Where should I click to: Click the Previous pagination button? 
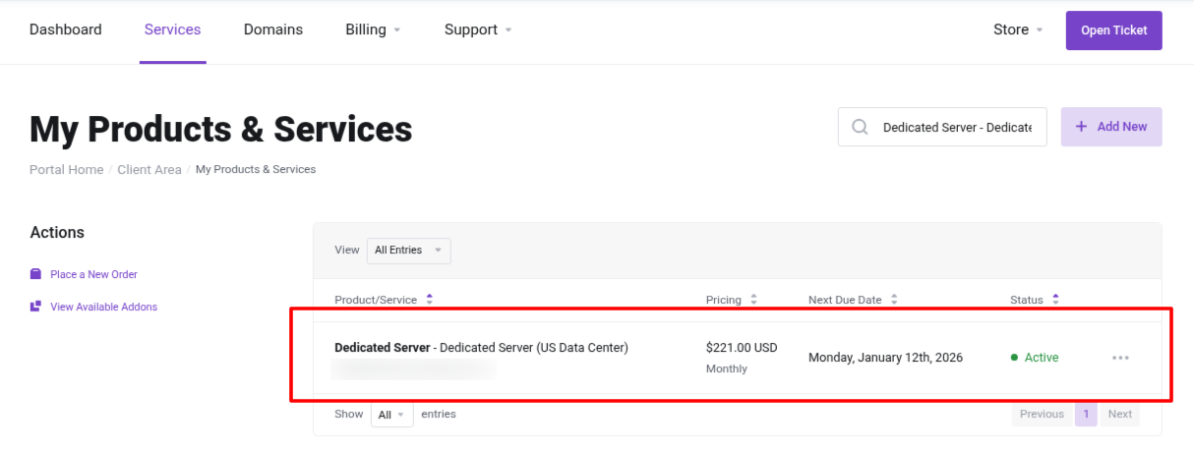click(1042, 414)
